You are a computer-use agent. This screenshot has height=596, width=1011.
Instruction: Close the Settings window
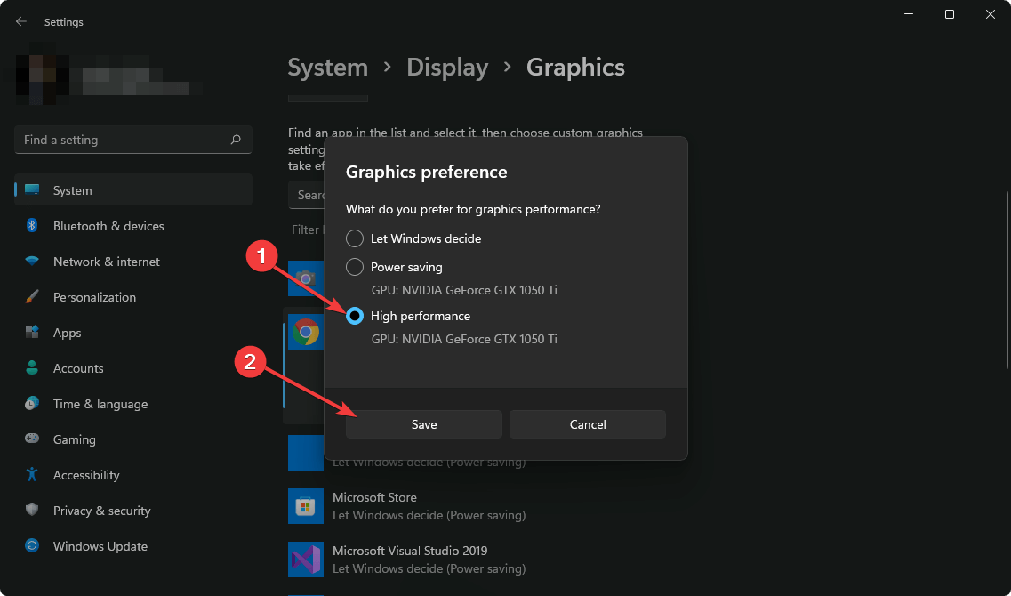pyautogui.click(x=991, y=15)
